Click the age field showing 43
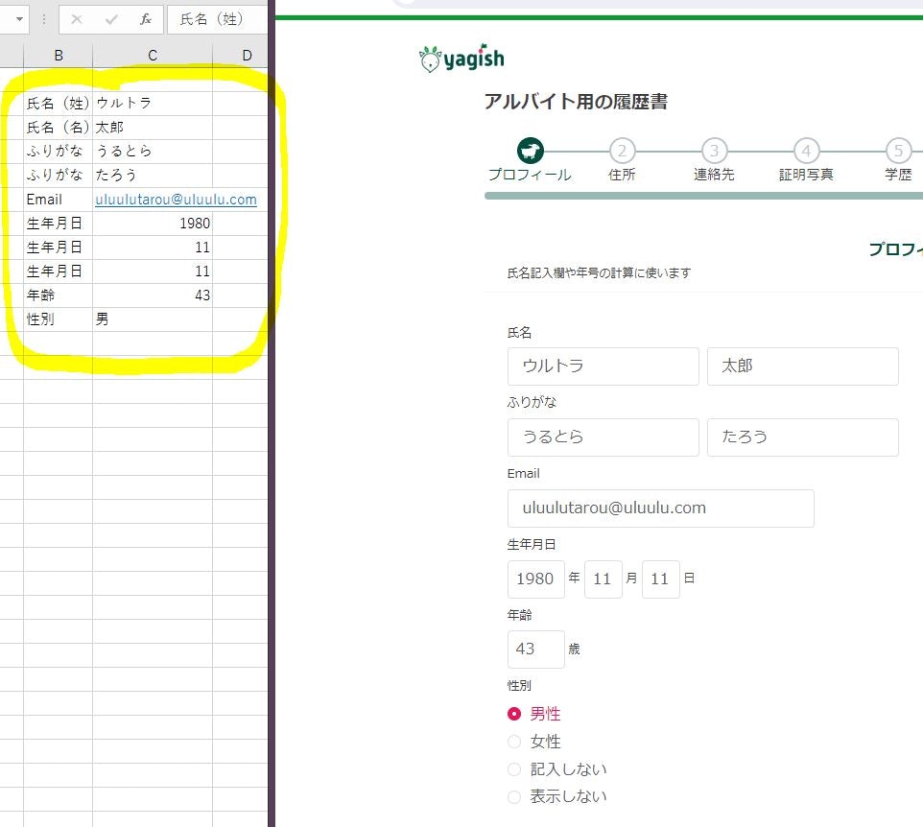 (x=535, y=650)
